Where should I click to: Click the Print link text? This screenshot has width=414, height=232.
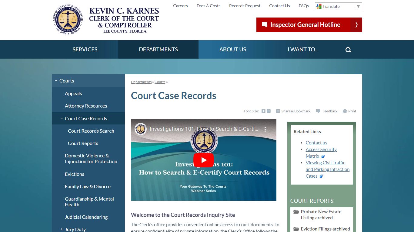[352, 111]
